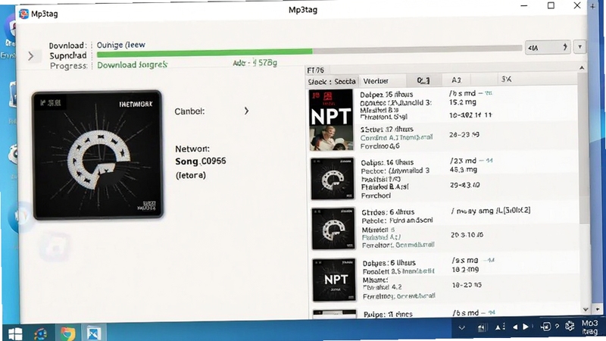Click the gear settings icon in tray
The height and width of the screenshot is (341, 606).
pos(570,327)
